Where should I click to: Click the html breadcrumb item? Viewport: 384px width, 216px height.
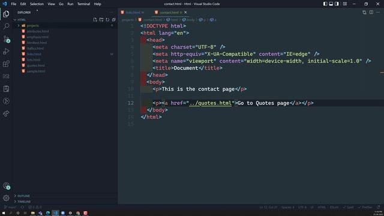(x=172, y=20)
